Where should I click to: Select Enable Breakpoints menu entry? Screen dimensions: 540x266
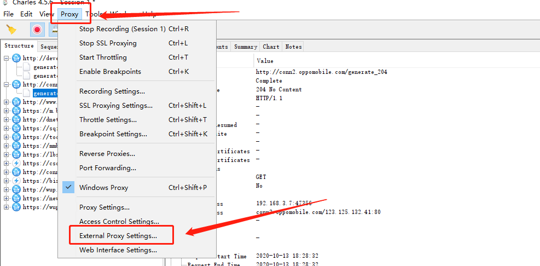pyautogui.click(x=137, y=72)
